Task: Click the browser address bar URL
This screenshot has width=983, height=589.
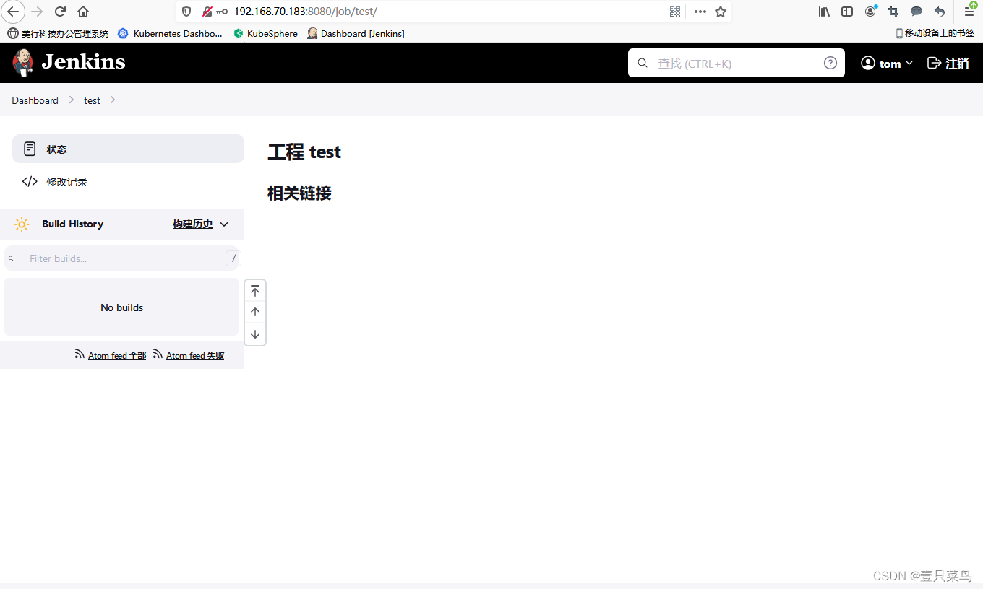Action: click(x=305, y=12)
